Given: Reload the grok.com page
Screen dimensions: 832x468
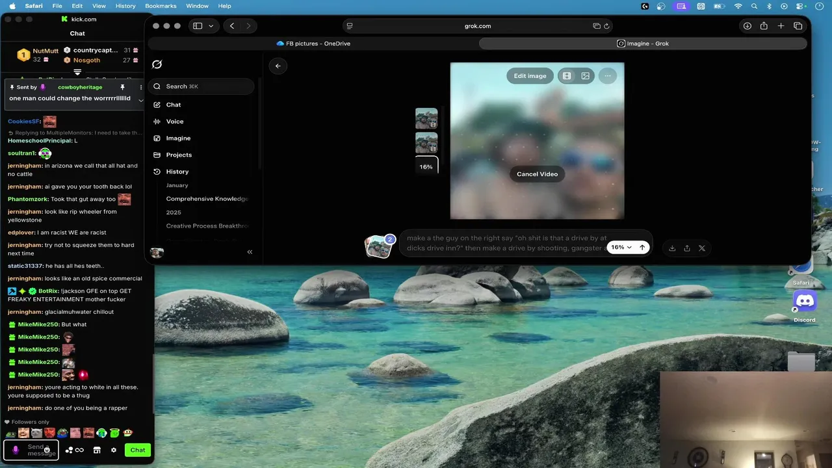Looking at the screenshot, I should pos(606,26).
